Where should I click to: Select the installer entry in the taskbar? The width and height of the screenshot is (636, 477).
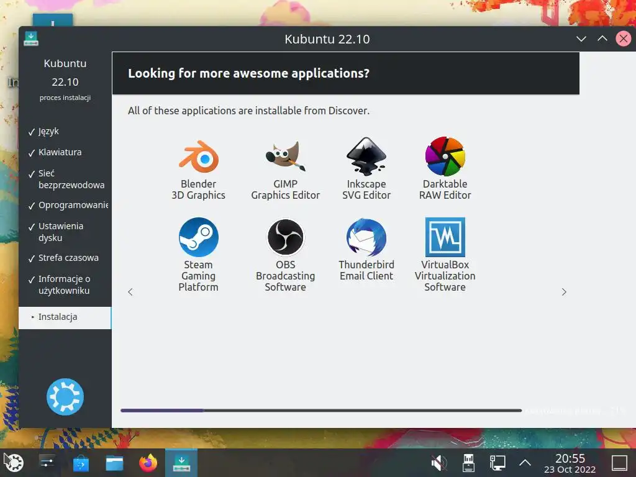(181, 463)
